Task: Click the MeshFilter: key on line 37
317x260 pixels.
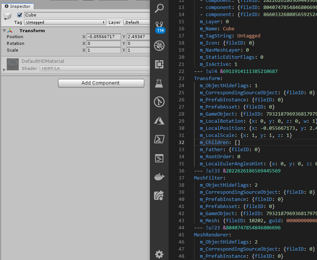Action: tap(210, 178)
